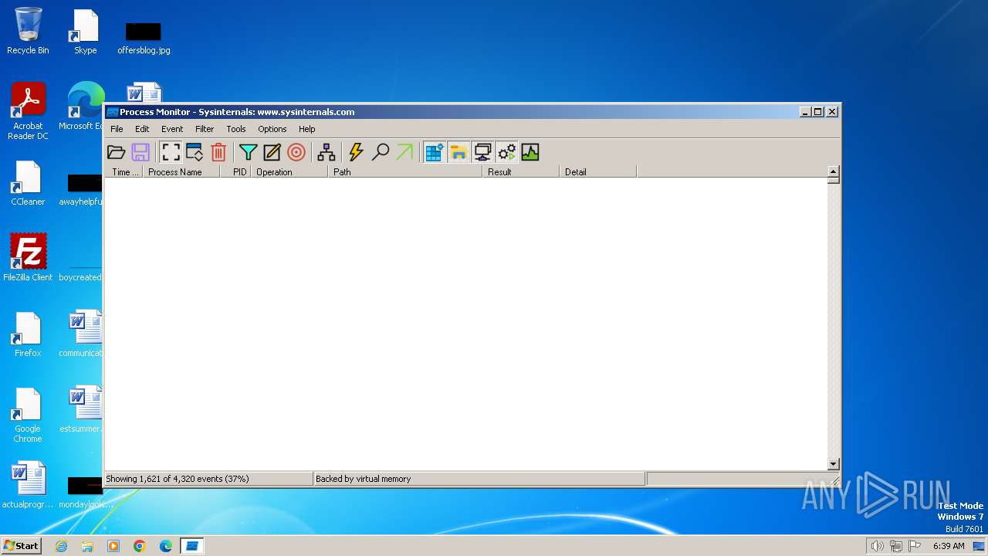Open Windows Explorer folder in taskbar
The height and width of the screenshot is (556, 988).
pyautogui.click(x=87, y=546)
